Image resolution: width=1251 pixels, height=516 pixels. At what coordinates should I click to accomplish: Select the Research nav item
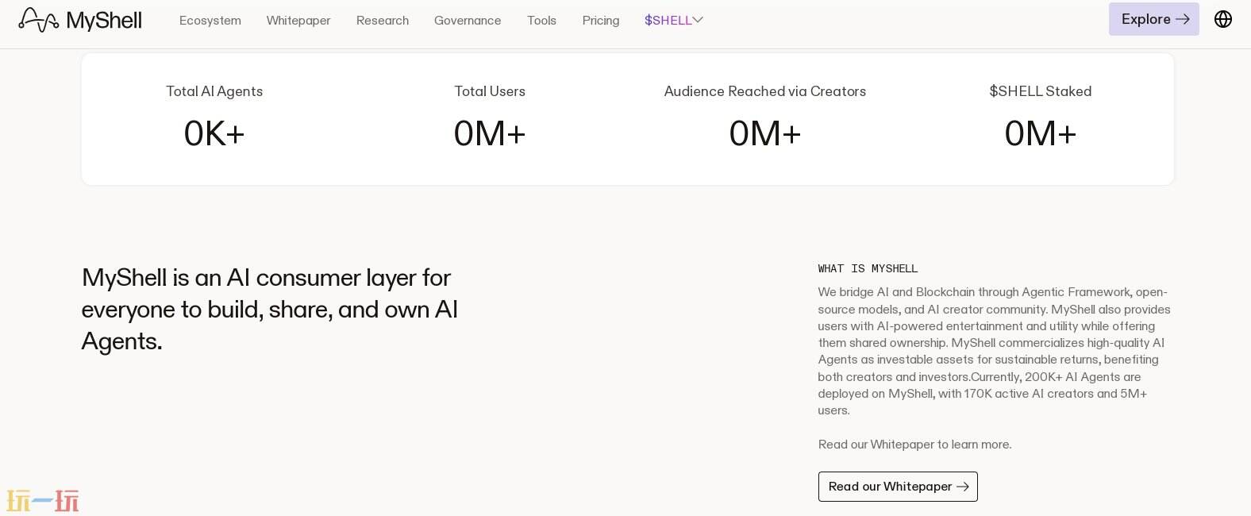pyautogui.click(x=383, y=20)
